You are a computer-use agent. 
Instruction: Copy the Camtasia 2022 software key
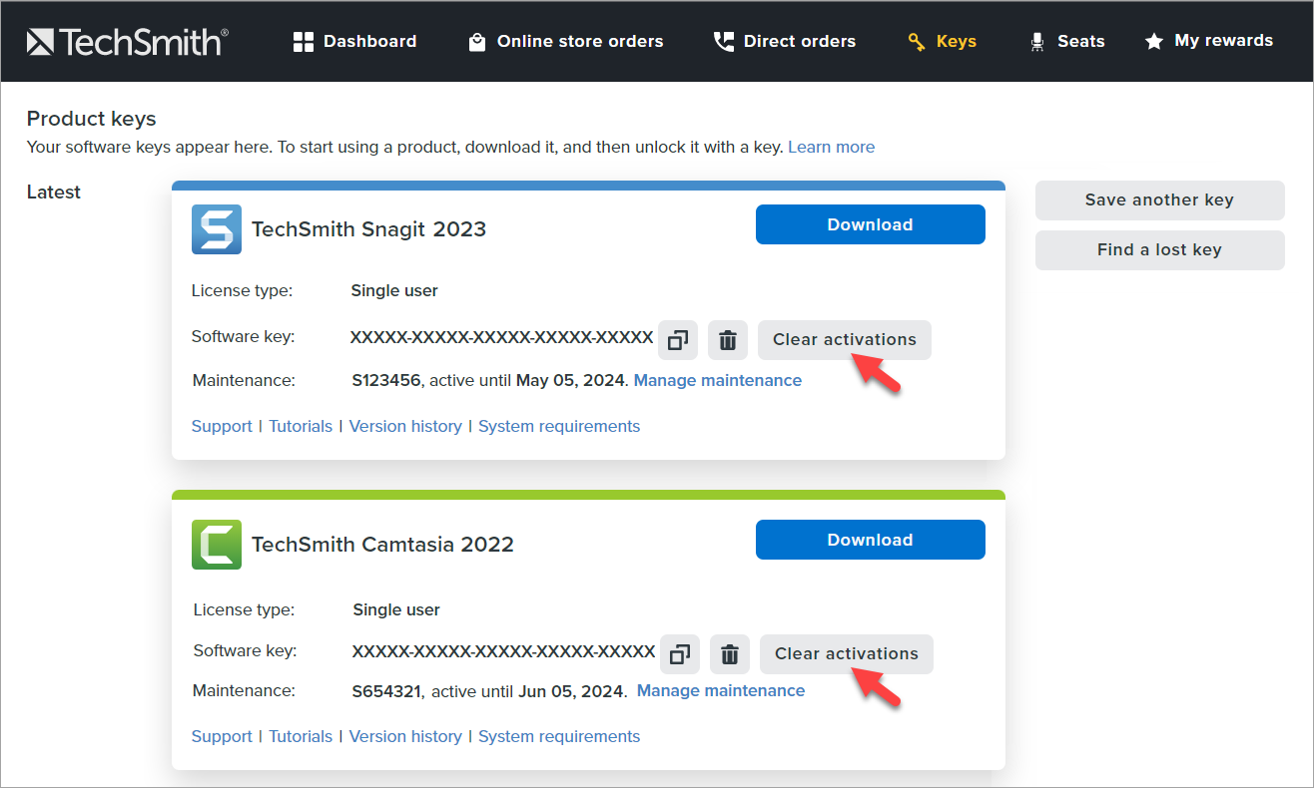(x=680, y=654)
